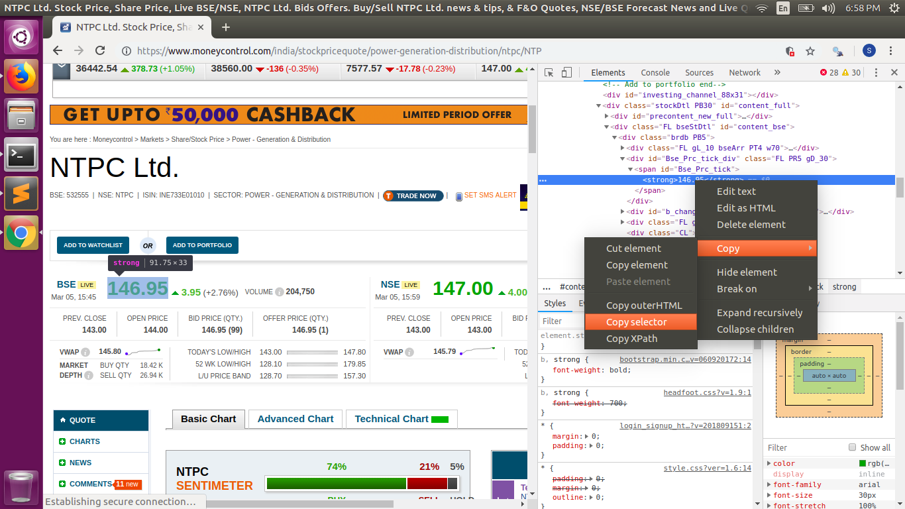Click the SET SMS ALERT phone icon
The height and width of the screenshot is (509, 905).
(x=458, y=196)
